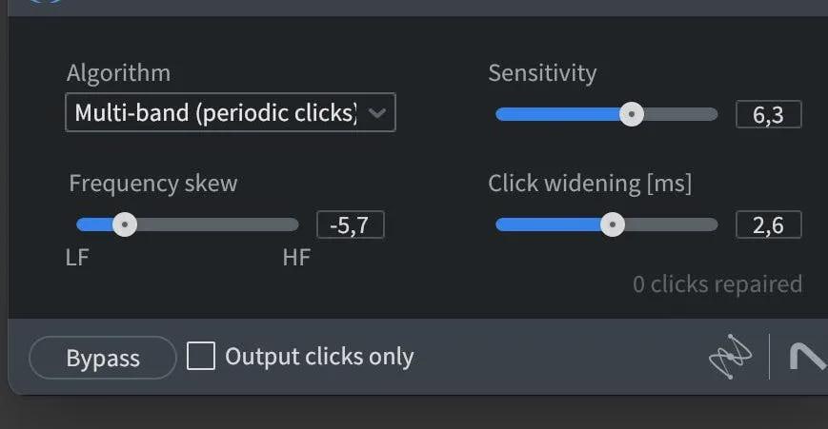Click the Output clicks only label
The height and width of the screenshot is (429, 828).
tap(319, 357)
